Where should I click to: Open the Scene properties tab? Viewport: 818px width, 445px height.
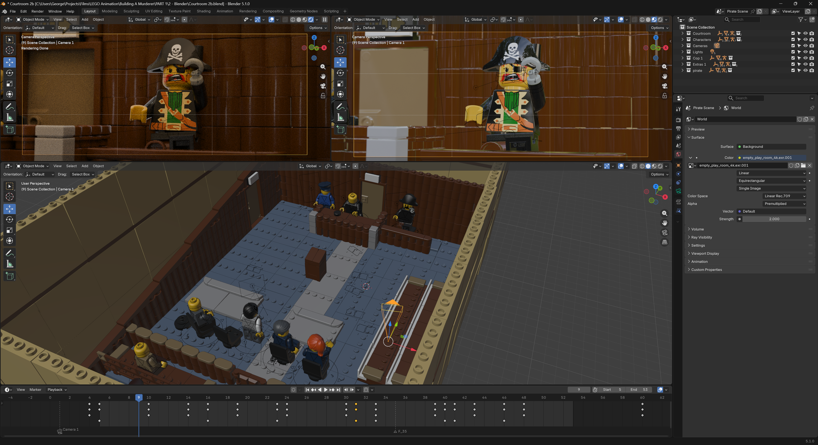[678, 145]
